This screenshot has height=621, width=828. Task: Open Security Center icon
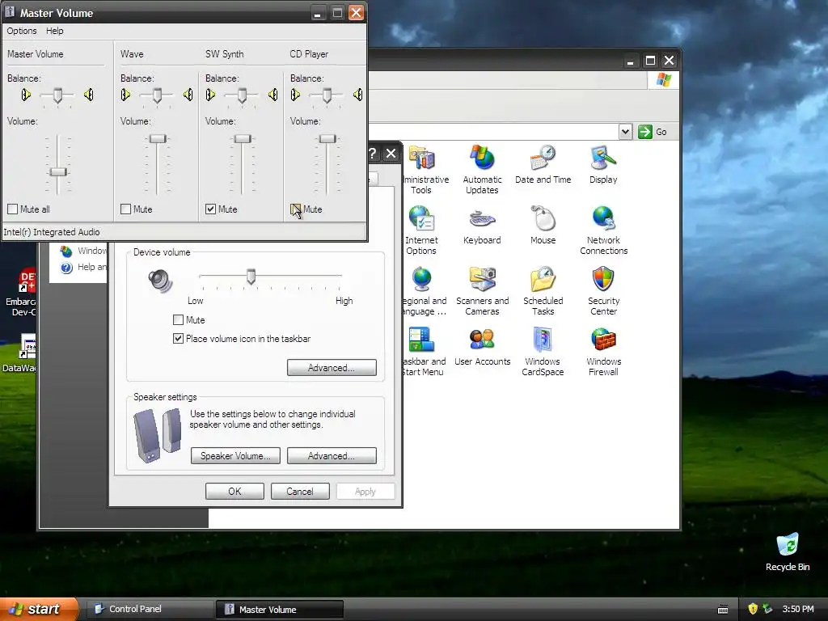603,280
